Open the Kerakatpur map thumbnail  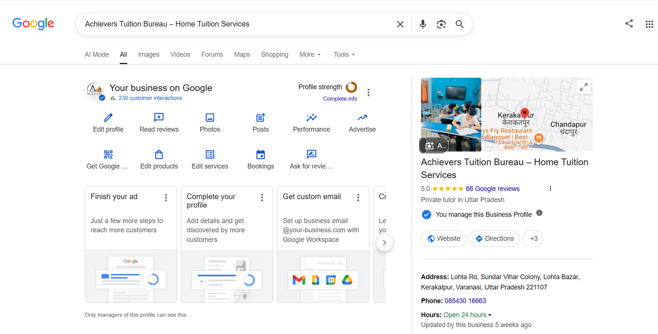click(x=537, y=114)
